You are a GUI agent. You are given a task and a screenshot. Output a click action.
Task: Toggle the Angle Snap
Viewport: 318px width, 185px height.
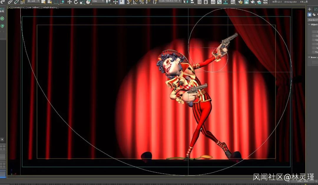point(135,2)
